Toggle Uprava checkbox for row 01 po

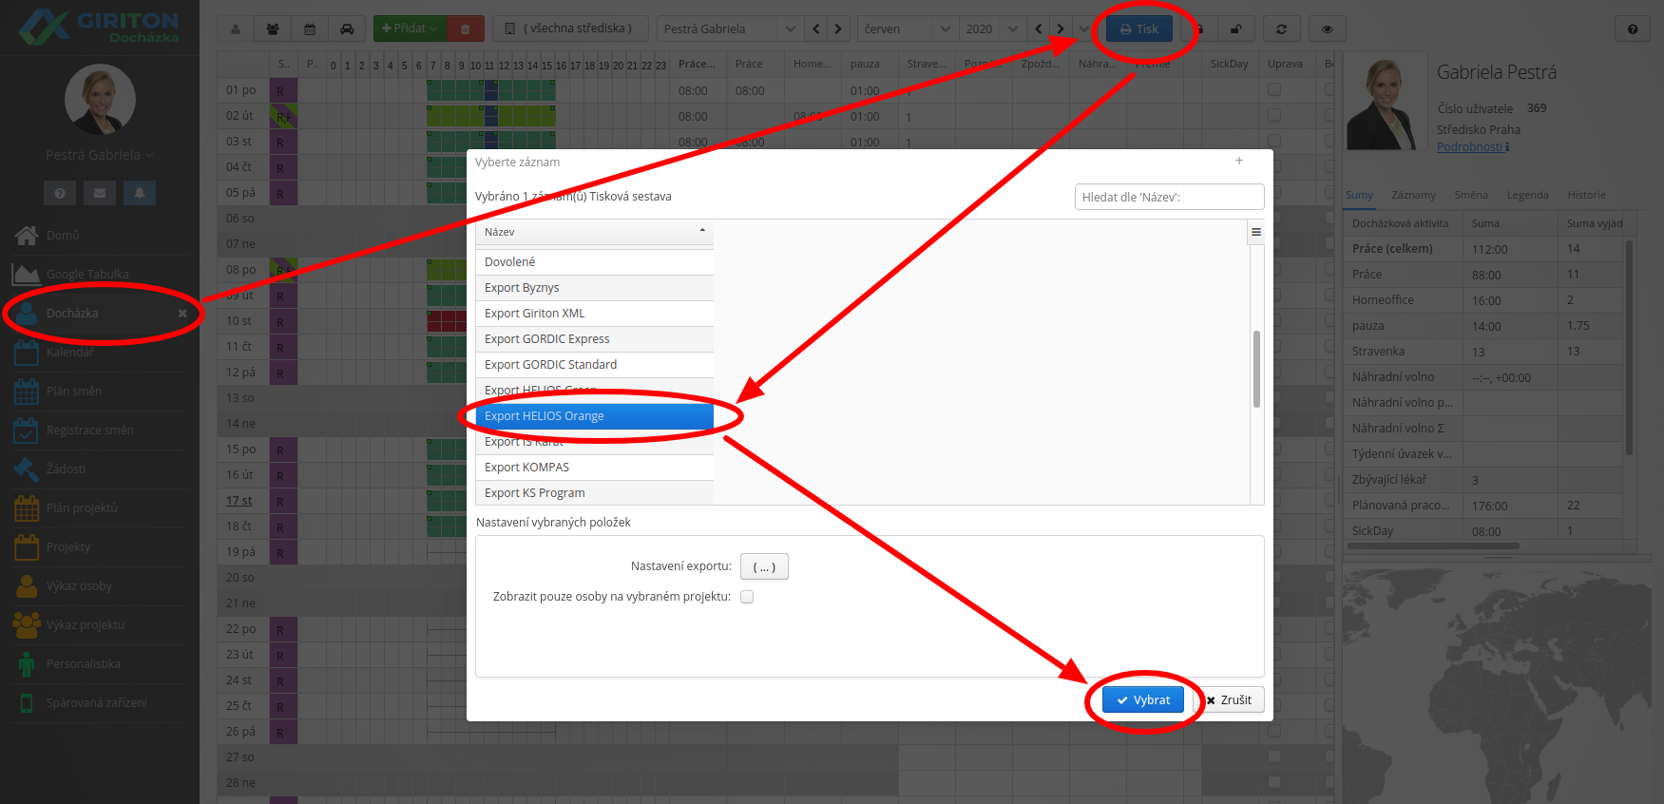(x=1274, y=89)
